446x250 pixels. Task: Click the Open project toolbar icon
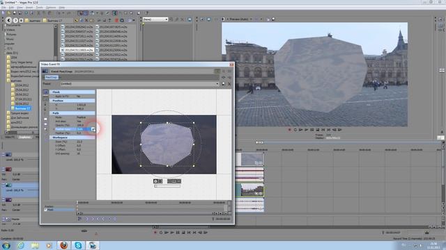point(9,13)
